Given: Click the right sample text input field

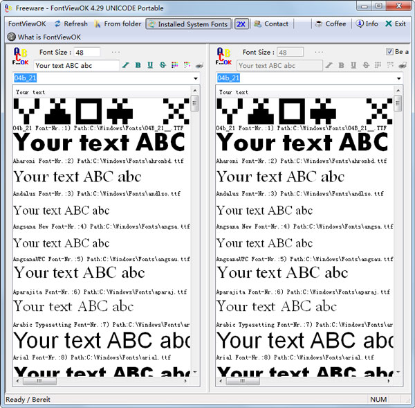Looking at the screenshot, I should (x=279, y=66).
